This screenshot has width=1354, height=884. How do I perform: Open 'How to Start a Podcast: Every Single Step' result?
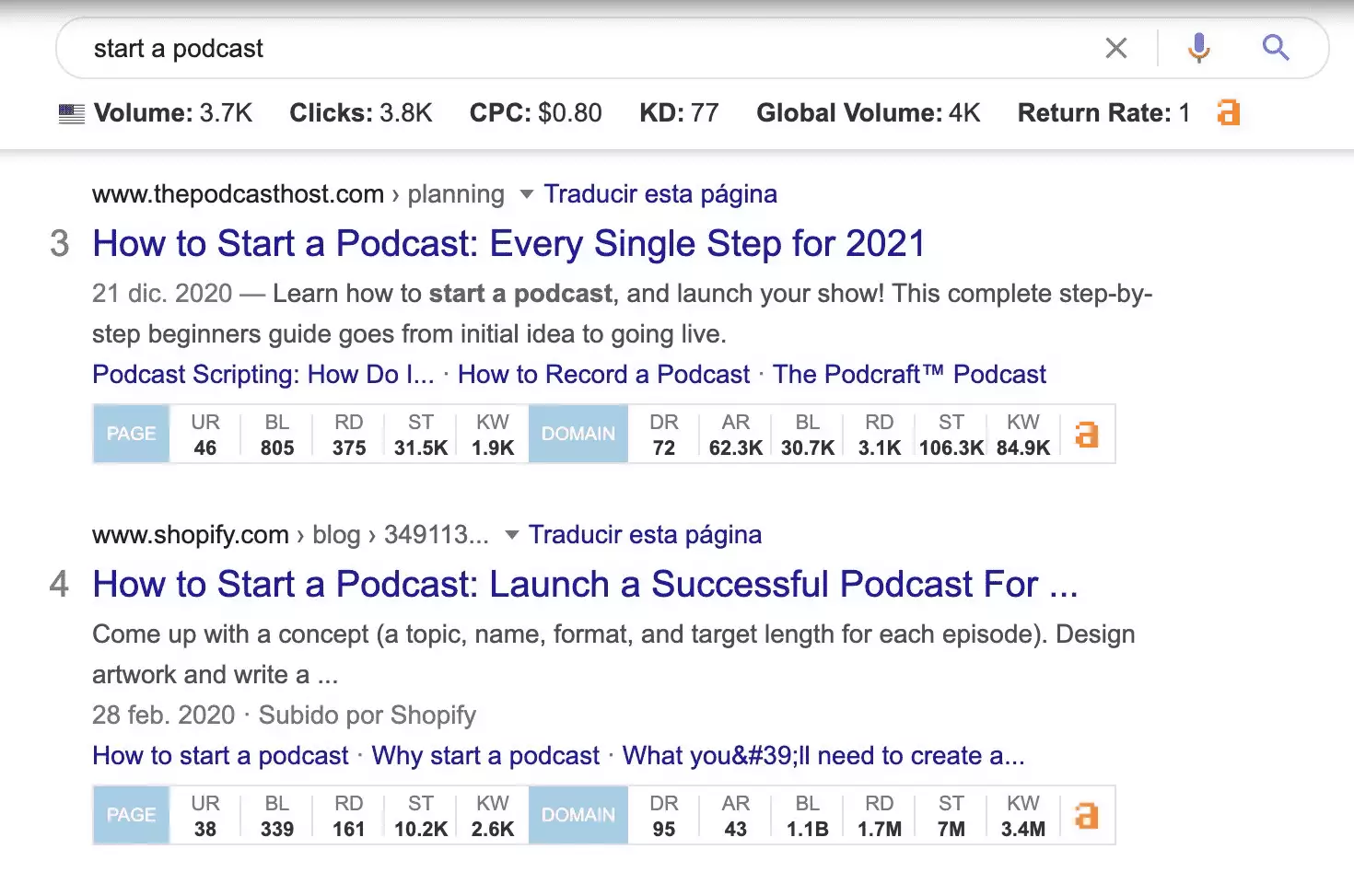[x=508, y=243]
